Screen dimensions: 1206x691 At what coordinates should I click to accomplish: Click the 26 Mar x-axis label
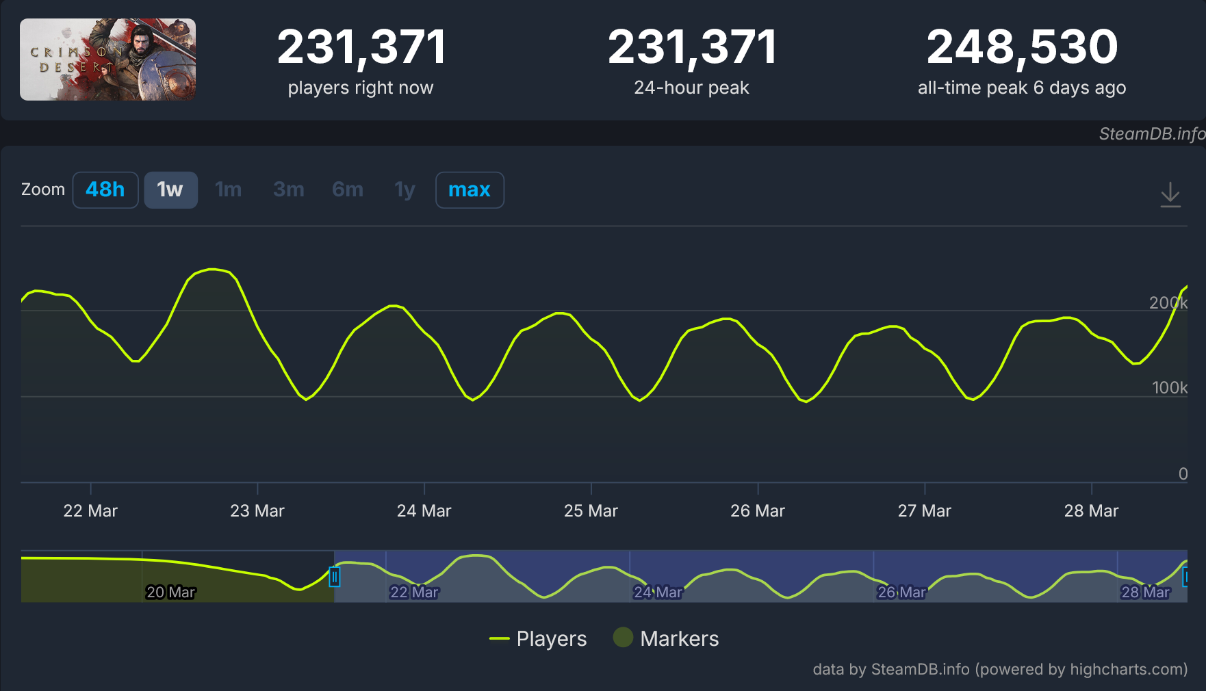tap(758, 511)
